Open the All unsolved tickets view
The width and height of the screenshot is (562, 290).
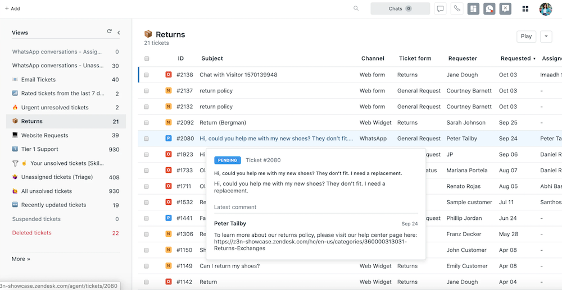click(66, 191)
